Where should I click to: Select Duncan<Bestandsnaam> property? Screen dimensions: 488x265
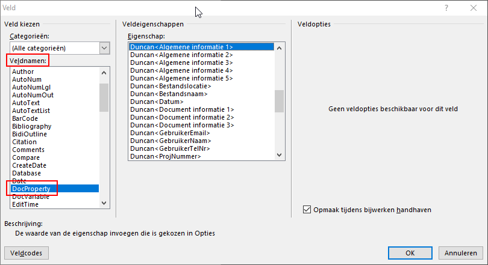coord(169,94)
